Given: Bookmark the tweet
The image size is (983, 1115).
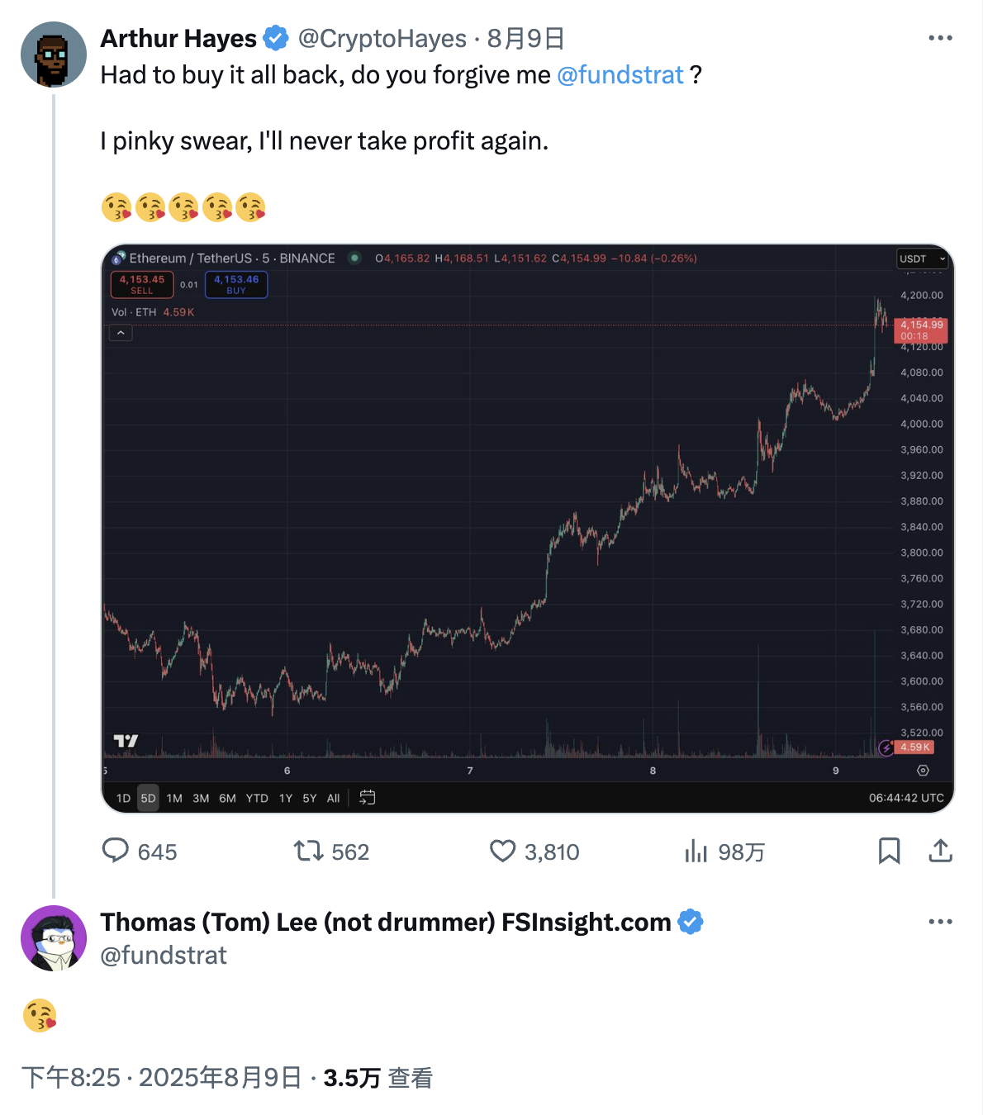Looking at the screenshot, I should [x=889, y=851].
